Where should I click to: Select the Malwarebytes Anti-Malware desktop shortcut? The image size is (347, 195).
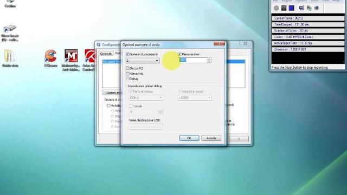coord(71,60)
